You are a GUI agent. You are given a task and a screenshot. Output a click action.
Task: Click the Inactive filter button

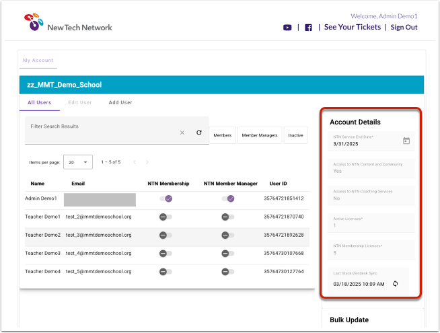coord(295,135)
